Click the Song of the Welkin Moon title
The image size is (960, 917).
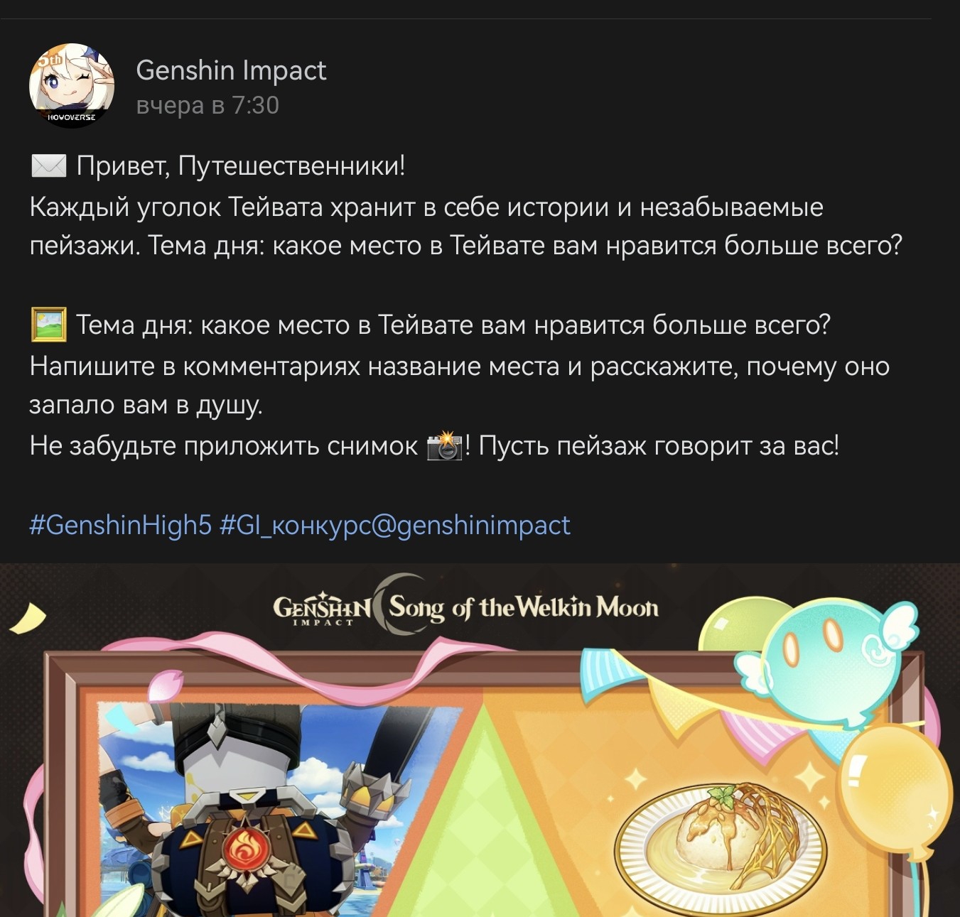tap(524, 608)
